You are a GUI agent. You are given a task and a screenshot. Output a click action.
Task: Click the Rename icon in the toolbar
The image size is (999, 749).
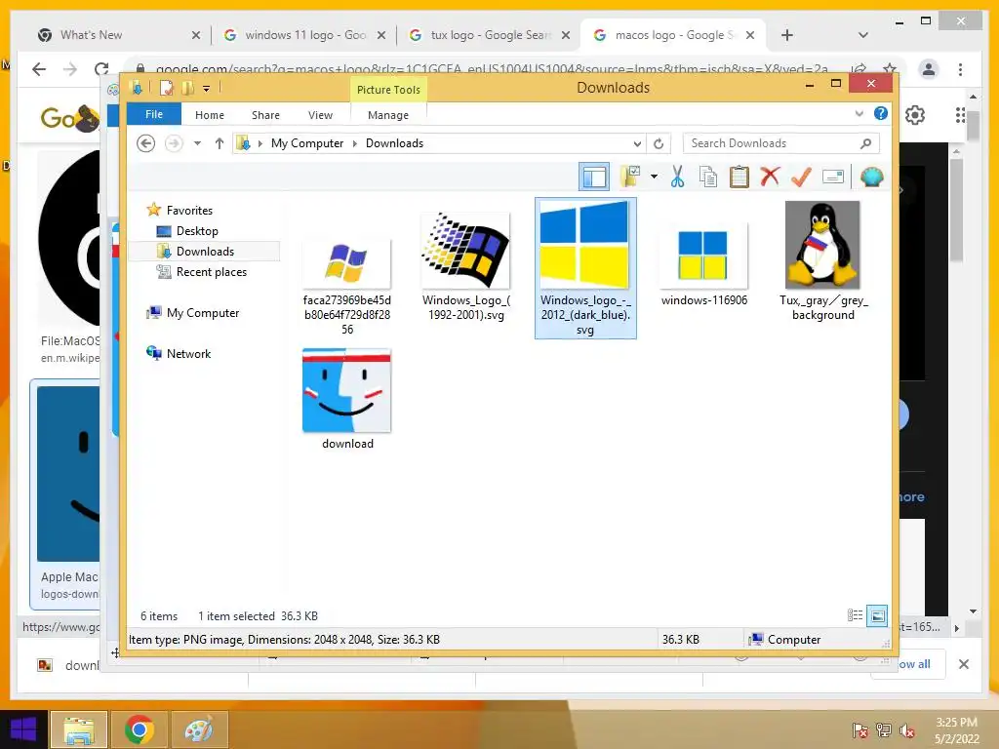coord(833,177)
